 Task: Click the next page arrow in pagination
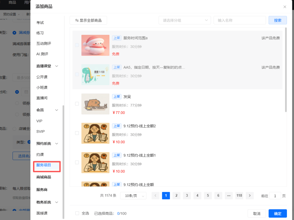[250, 195]
